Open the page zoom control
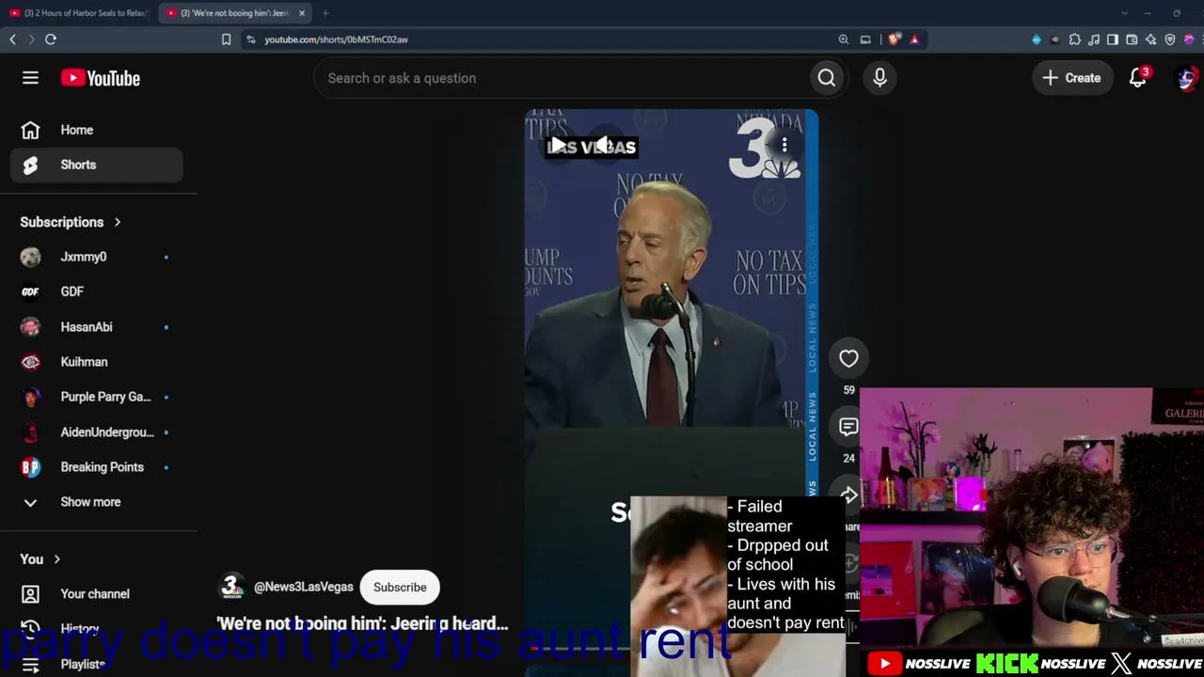 pyautogui.click(x=844, y=39)
